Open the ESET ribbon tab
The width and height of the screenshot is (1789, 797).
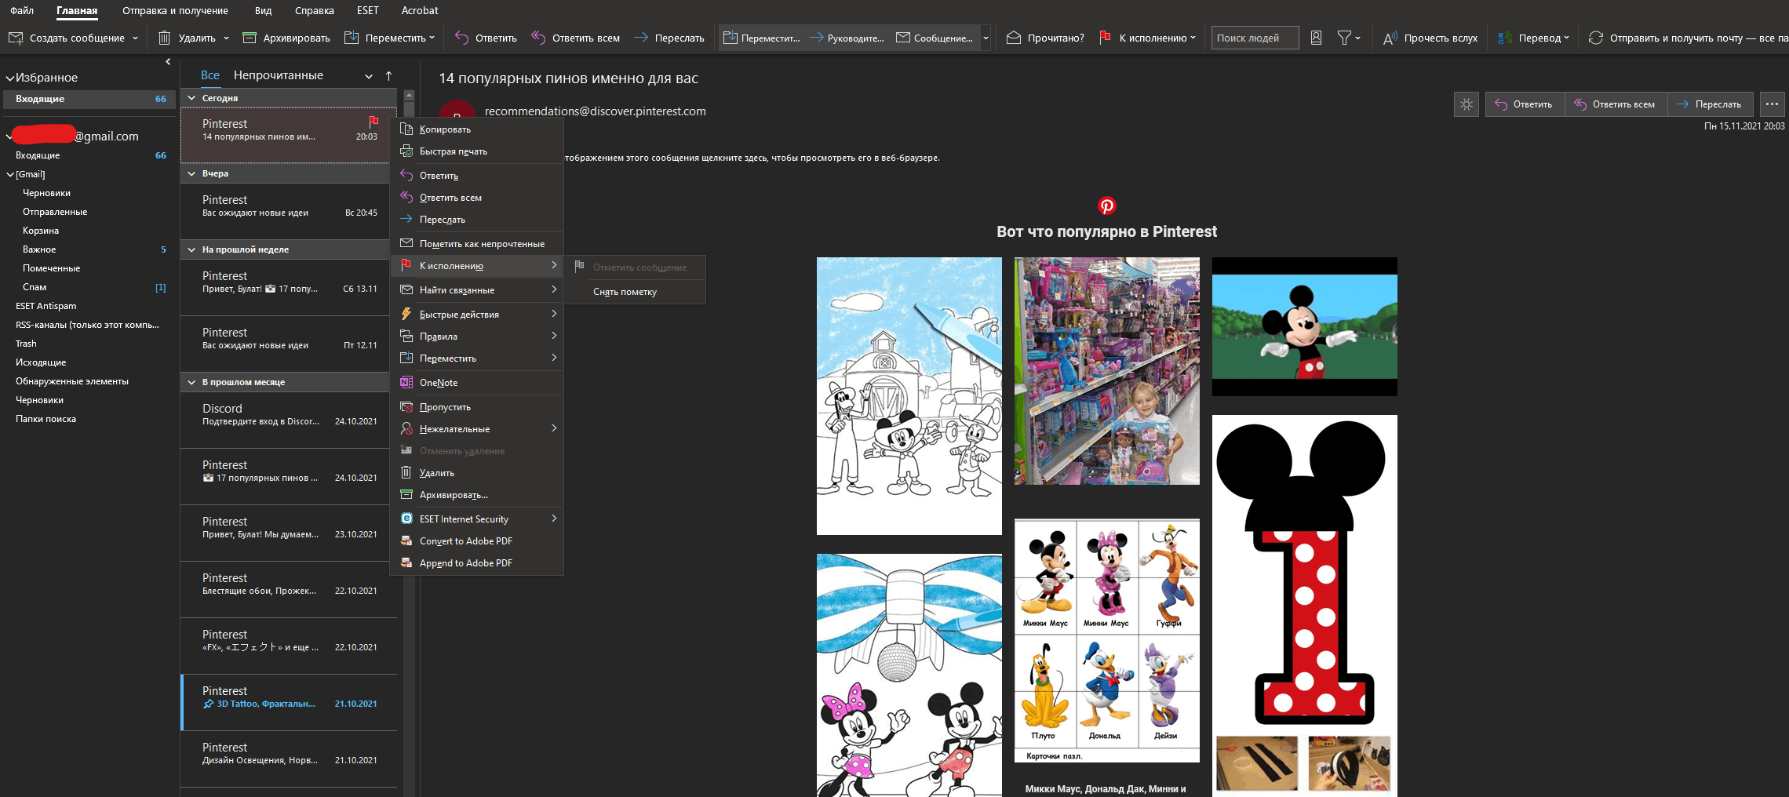click(367, 10)
